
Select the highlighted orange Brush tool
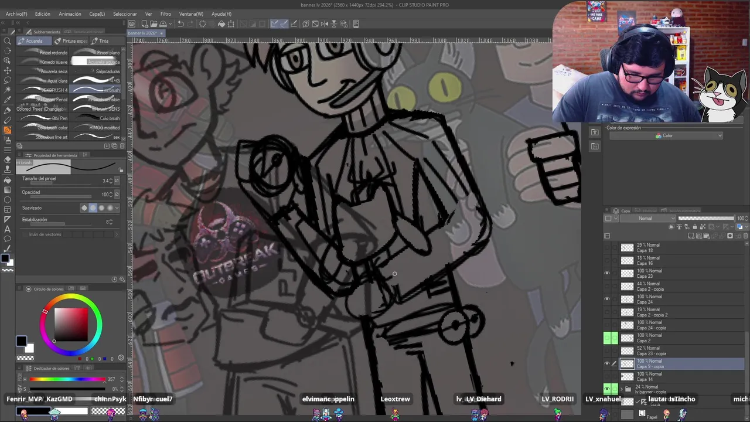coord(8,130)
